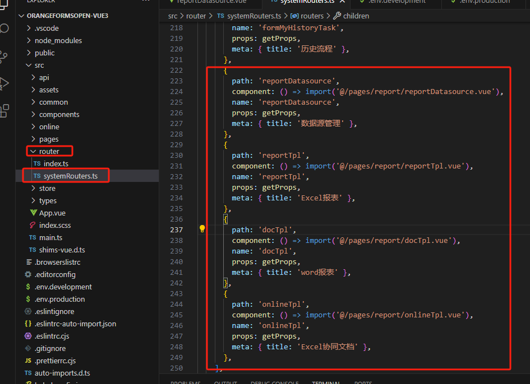Viewport: 530px width, 384px height.
Task: Expand the api folder
Action: [33, 77]
